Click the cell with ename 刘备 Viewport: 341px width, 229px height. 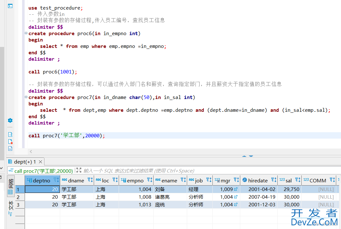point(170,189)
